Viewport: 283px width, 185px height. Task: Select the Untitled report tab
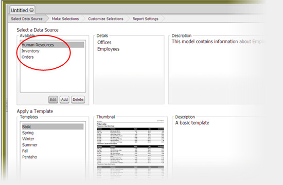[22, 10]
